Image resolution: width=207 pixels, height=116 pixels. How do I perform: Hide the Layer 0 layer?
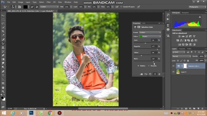(173, 72)
